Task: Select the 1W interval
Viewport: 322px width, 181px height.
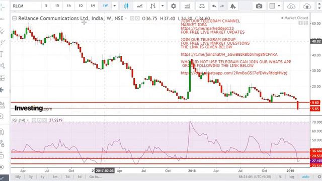Action: (x=105, y=6)
